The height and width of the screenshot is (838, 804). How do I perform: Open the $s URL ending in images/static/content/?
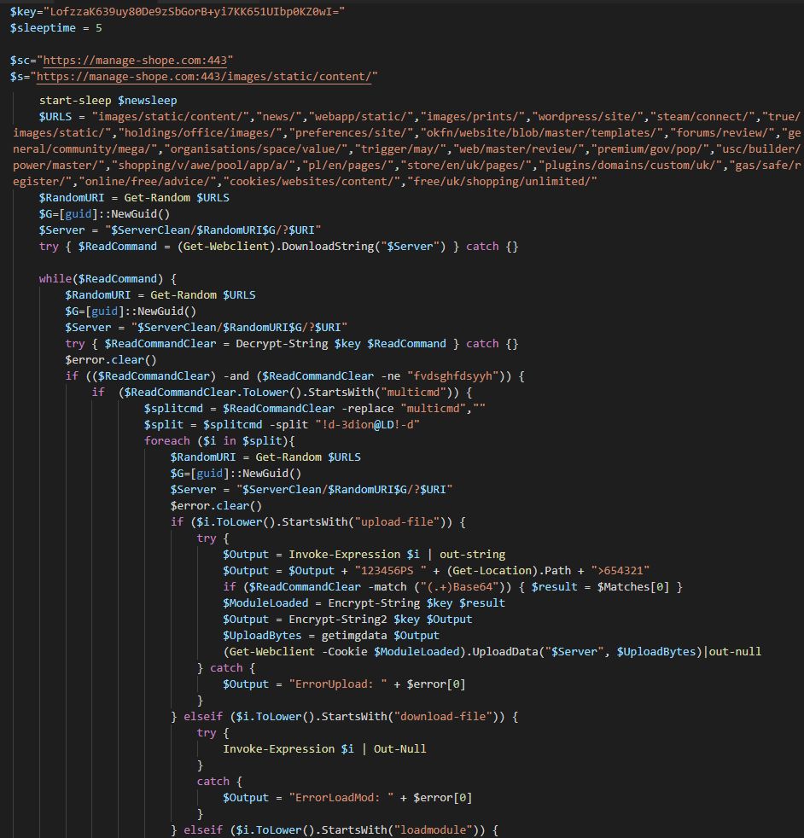[204, 77]
